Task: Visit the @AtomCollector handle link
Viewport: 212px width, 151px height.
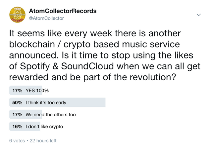Action: 46,18
